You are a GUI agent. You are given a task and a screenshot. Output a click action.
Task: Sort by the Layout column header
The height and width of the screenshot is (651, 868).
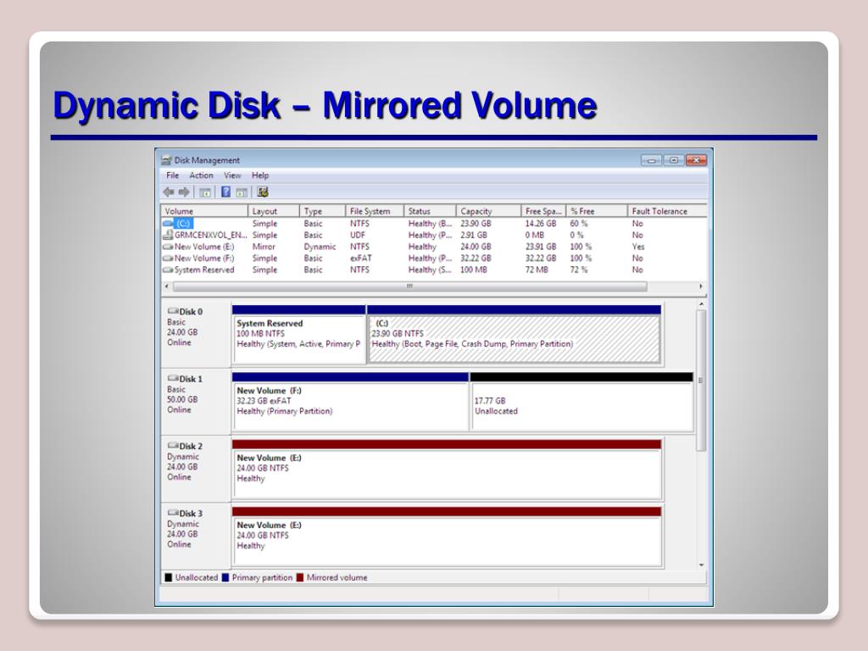click(x=274, y=211)
